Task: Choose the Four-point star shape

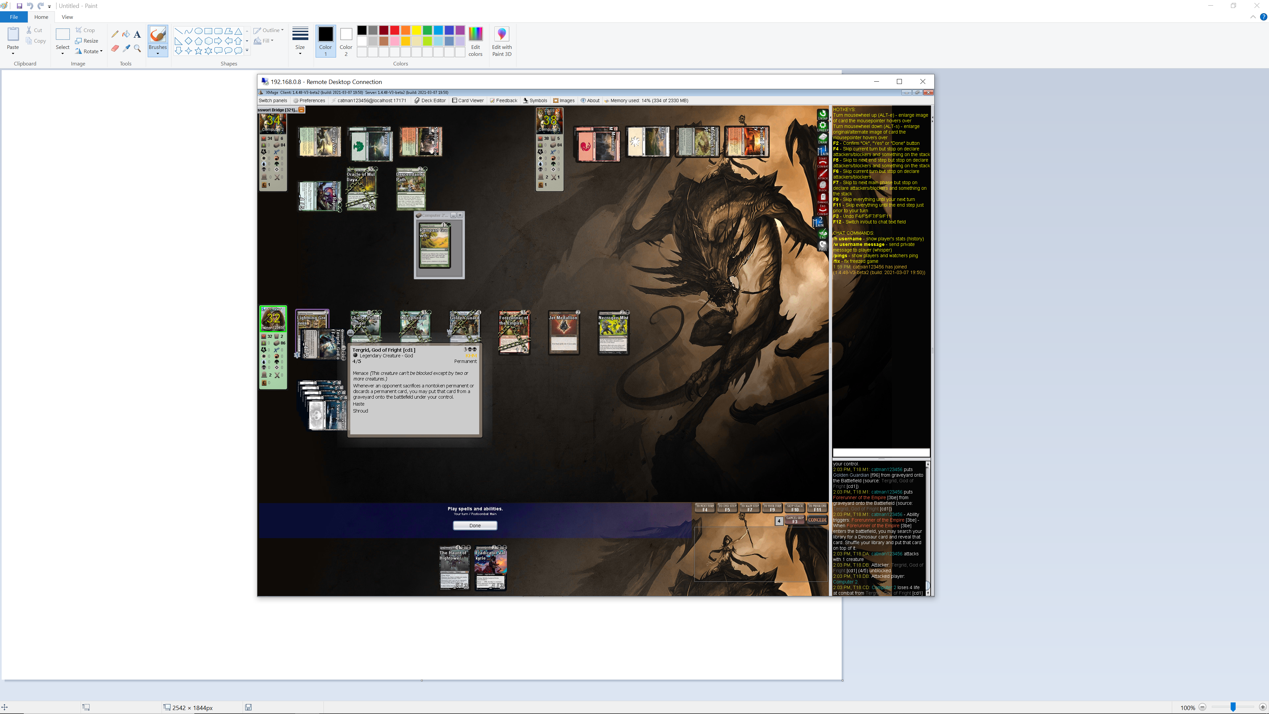Action: tap(188, 51)
